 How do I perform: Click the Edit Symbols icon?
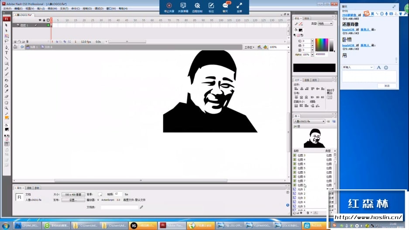(265, 47)
